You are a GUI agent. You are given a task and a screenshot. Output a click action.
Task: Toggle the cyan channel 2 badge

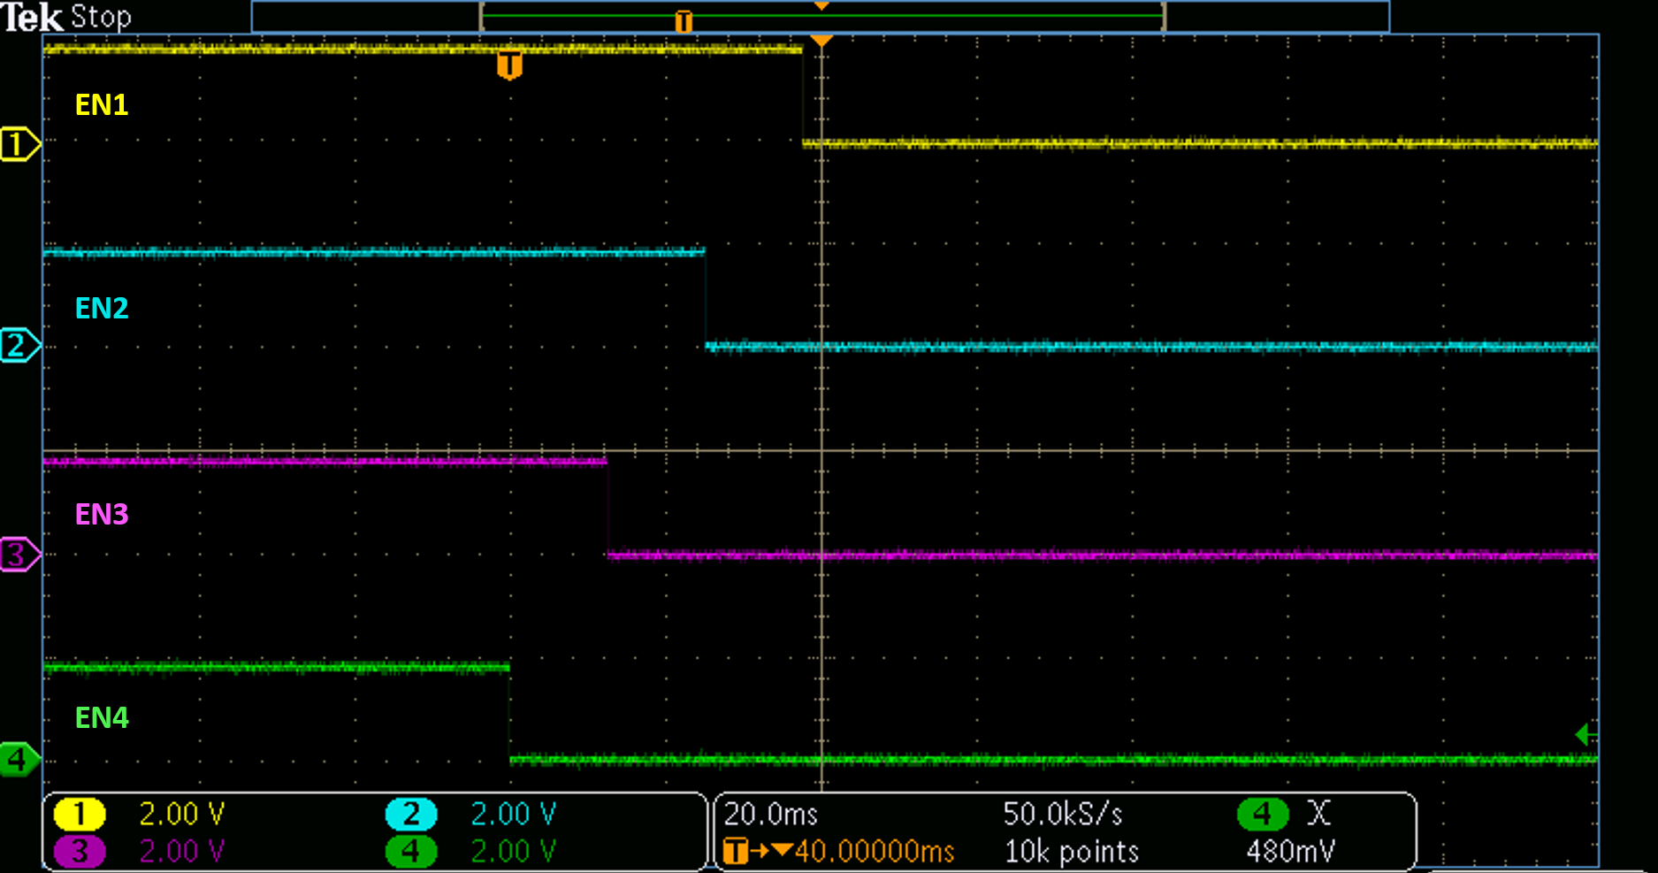411,814
